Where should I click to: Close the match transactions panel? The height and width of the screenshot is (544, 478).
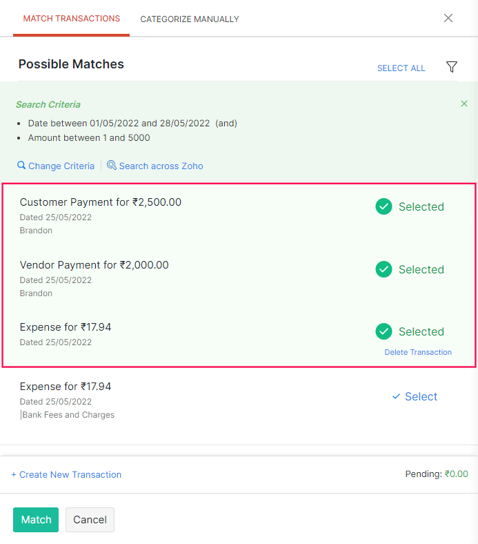point(448,18)
